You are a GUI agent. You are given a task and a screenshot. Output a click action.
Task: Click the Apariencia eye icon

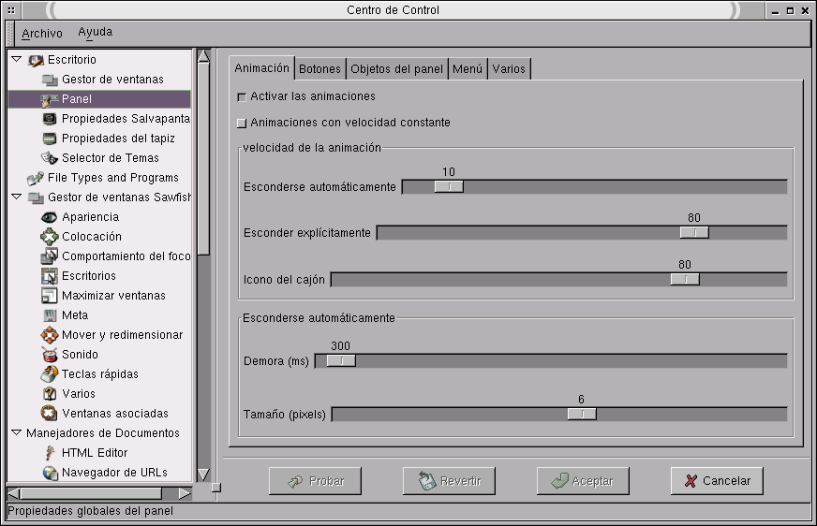click(50, 217)
